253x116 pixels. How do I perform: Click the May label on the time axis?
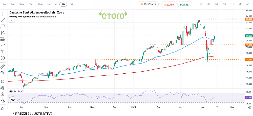click(x=232, y=107)
